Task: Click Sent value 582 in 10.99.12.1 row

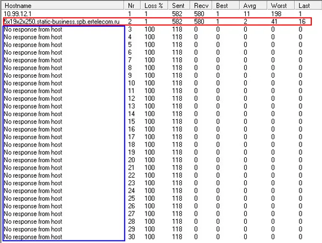Action: point(177,14)
